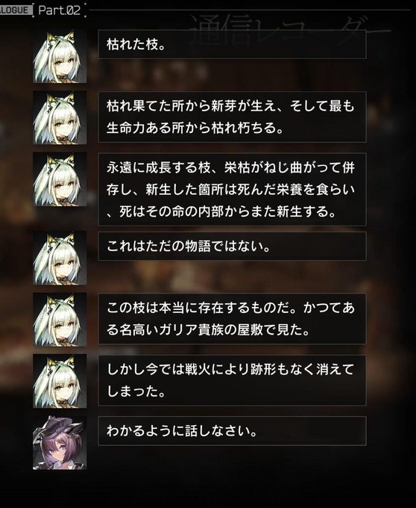Click the purple-haired character avatar with hat
Viewport: 416px width, 508px height.
[x=60, y=442]
